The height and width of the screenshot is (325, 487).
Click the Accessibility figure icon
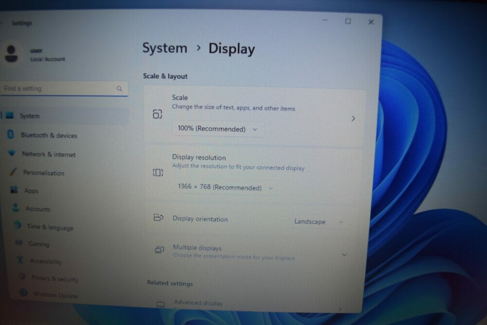click(x=20, y=259)
